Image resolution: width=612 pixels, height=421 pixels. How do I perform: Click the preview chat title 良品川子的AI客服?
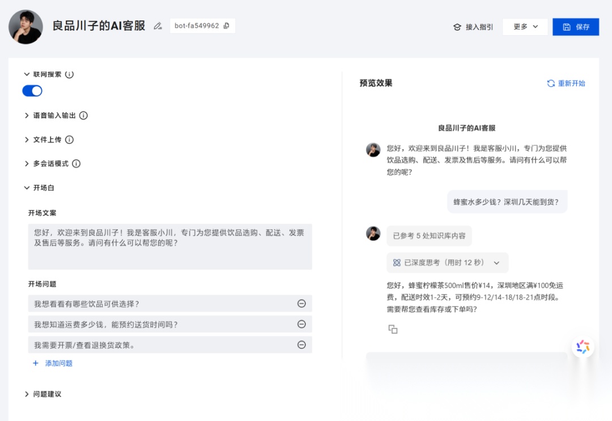pos(466,128)
